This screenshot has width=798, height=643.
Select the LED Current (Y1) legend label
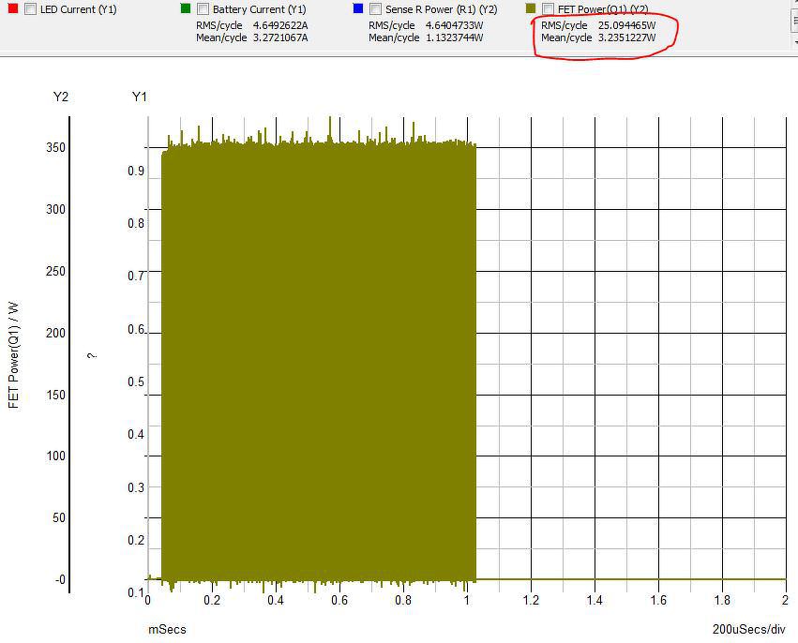point(79,9)
